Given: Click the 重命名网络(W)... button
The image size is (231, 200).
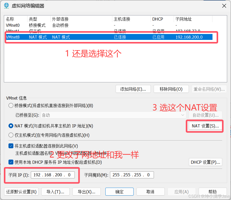Looking at the screenshot, I should click(209, 89).
